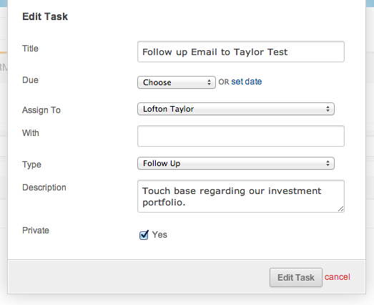Viewport: 374px width, 305px height.
Task: Click the 'Assign To' field label
Action: click(41, 110)
